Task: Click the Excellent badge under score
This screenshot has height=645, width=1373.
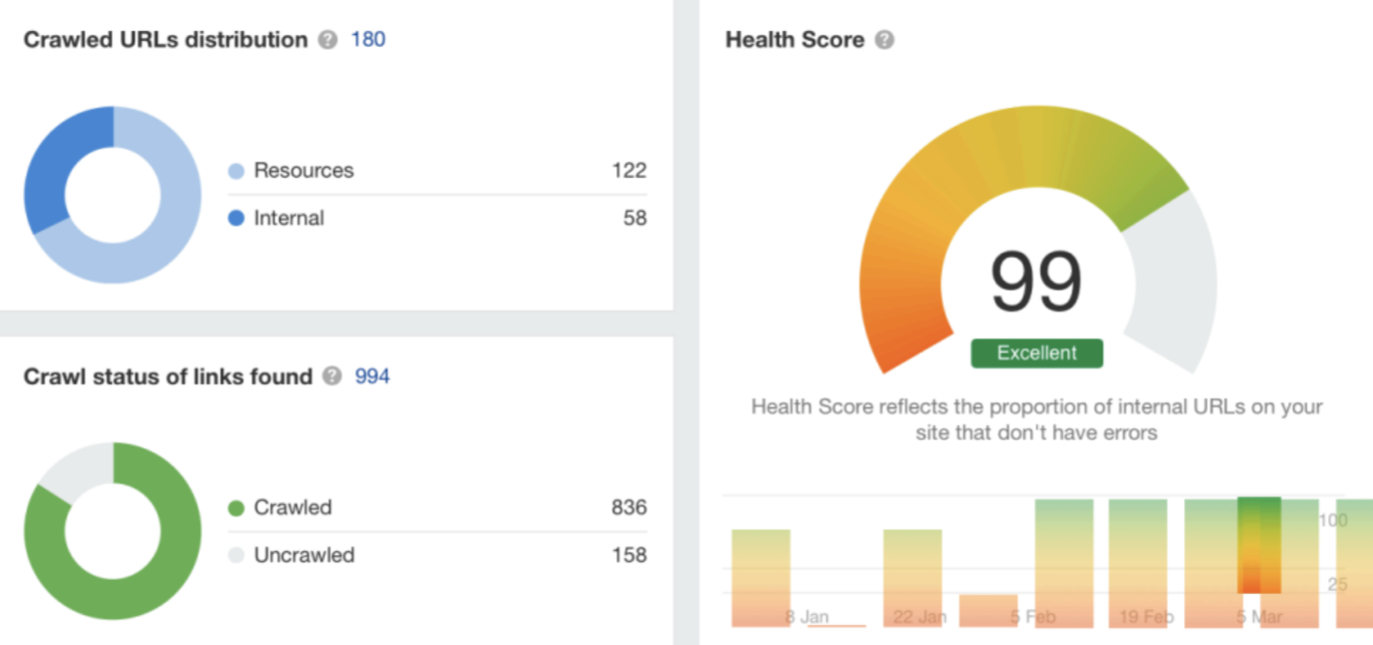Action: [1037, 353]
